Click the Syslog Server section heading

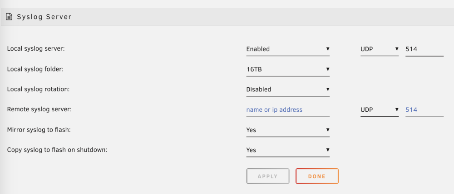click(44, 17)
